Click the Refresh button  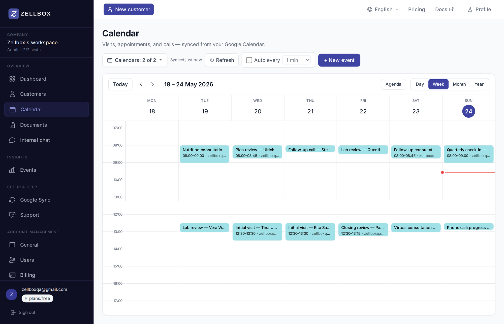[222, 60]
